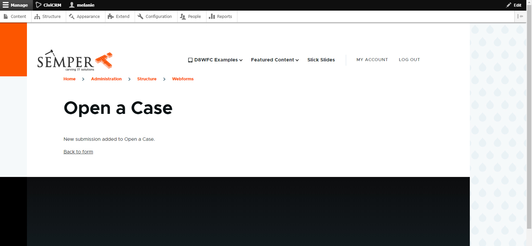Viewport: 532px width, 246px height.
Task: Toggle toolbar orientation to vertical
Action: (520, 16)
